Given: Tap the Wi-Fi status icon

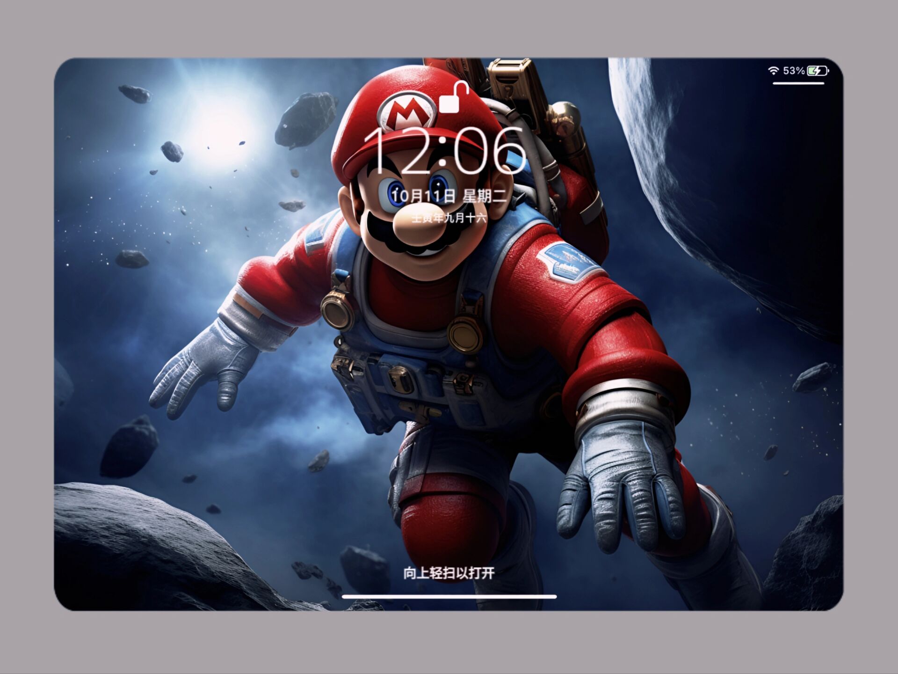Looking at the screenshot, I should click(774, 71).
